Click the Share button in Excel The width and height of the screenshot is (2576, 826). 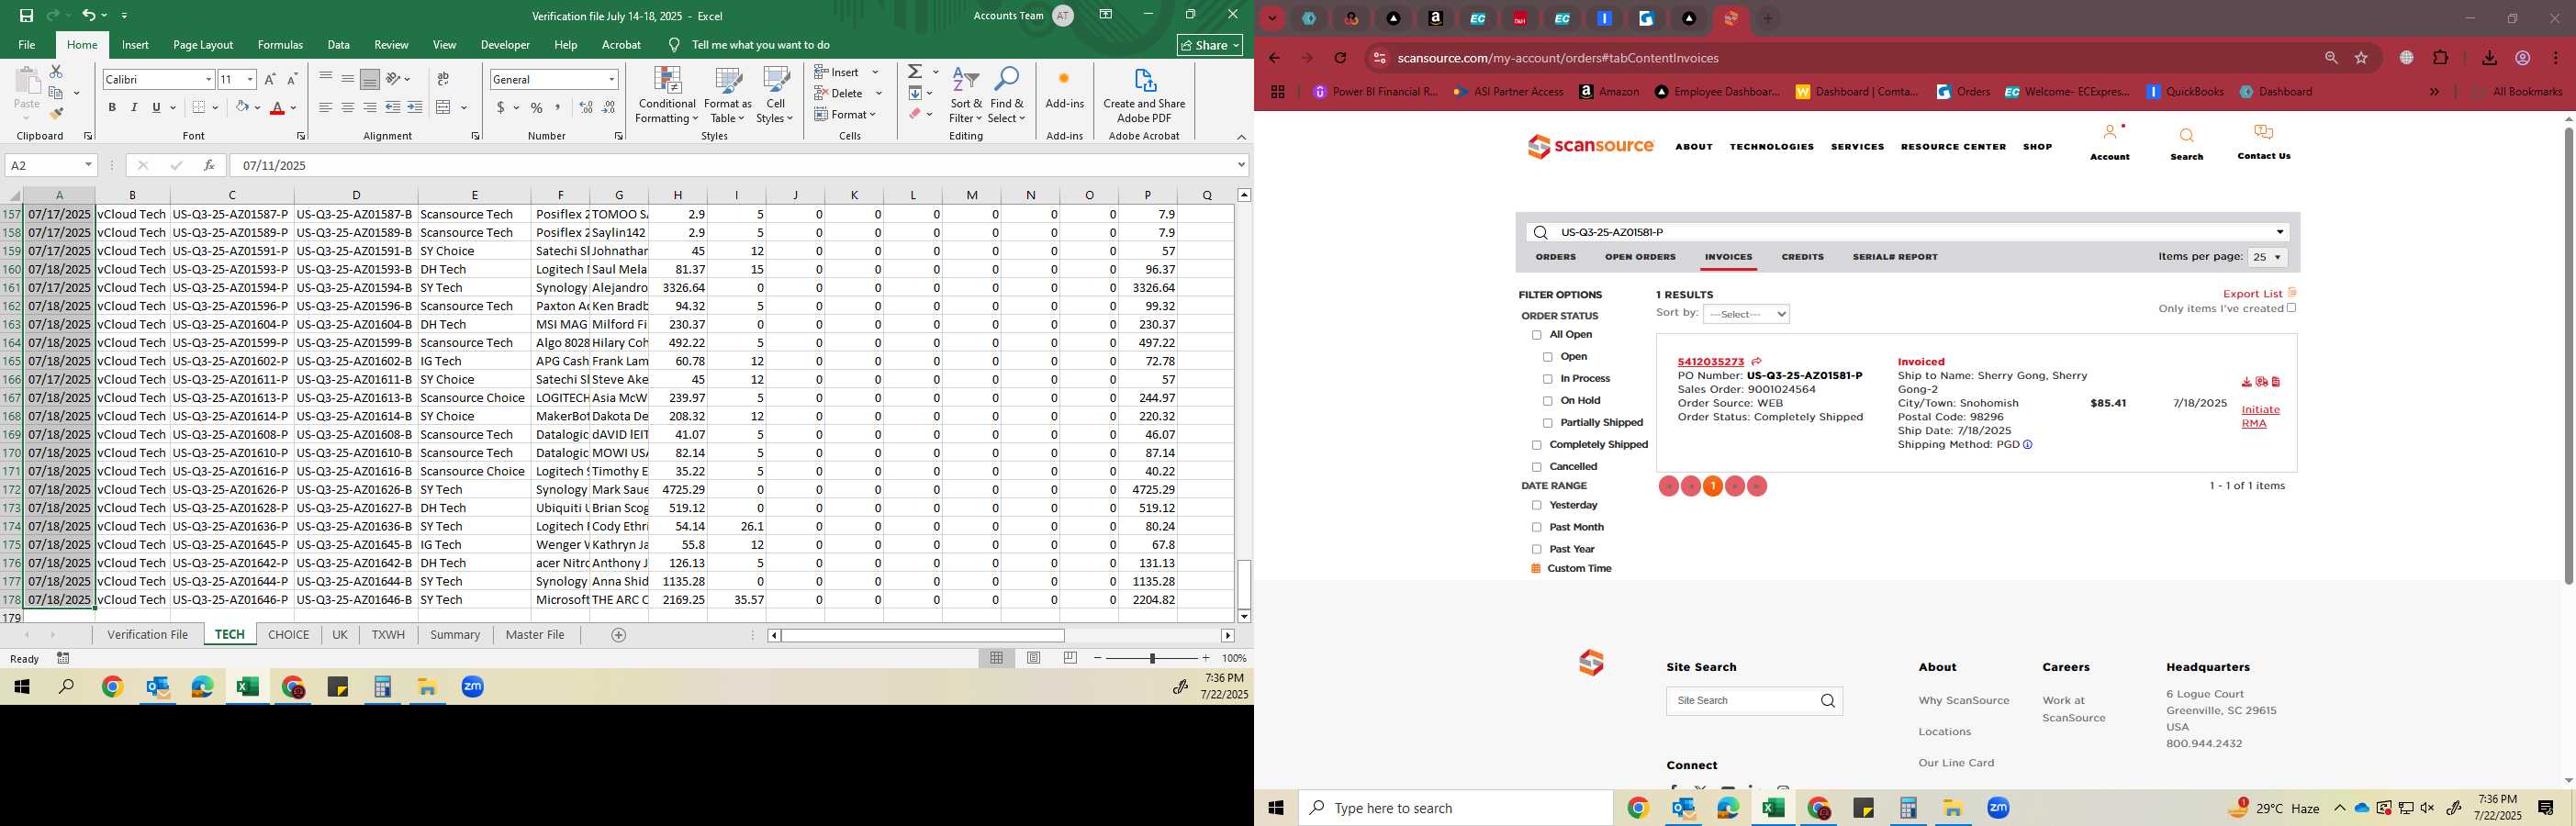[x=1210, y=45]
